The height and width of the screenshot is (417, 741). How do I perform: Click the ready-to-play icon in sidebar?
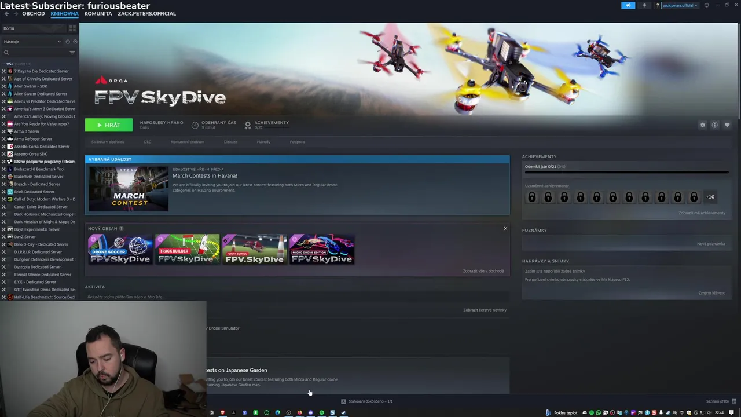[x=75, y=42]
